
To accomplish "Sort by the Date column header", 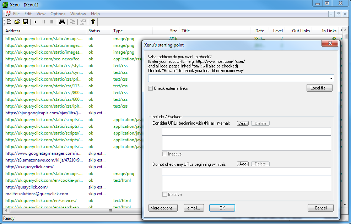I will pyautogui.click(x=259, y=31).
